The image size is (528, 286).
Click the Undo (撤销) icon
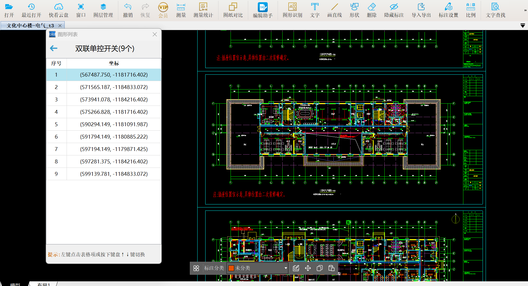point(128,10)
